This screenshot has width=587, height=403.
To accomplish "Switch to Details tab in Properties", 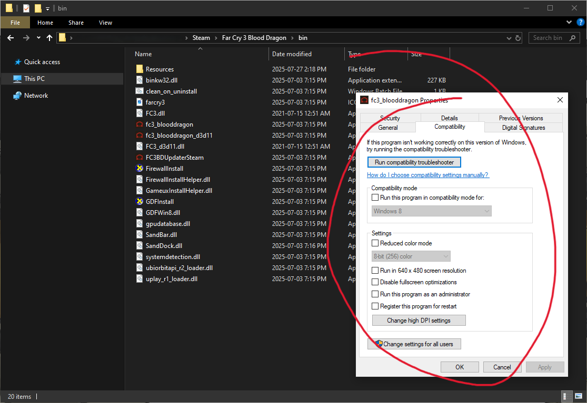I will [449, 118].
